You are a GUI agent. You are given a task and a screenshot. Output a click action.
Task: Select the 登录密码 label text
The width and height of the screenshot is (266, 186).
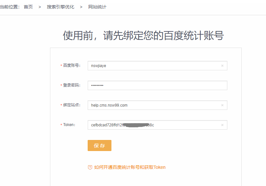pyautogui.click(x=71, y=85)
